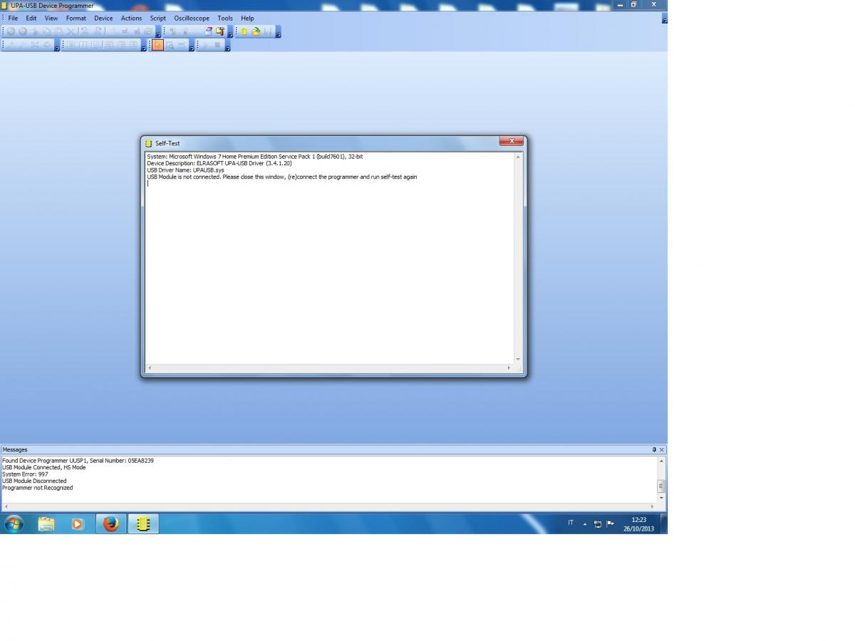Open the Script menu
Viewport: 855px width, 641px height.
click(158, 18)
